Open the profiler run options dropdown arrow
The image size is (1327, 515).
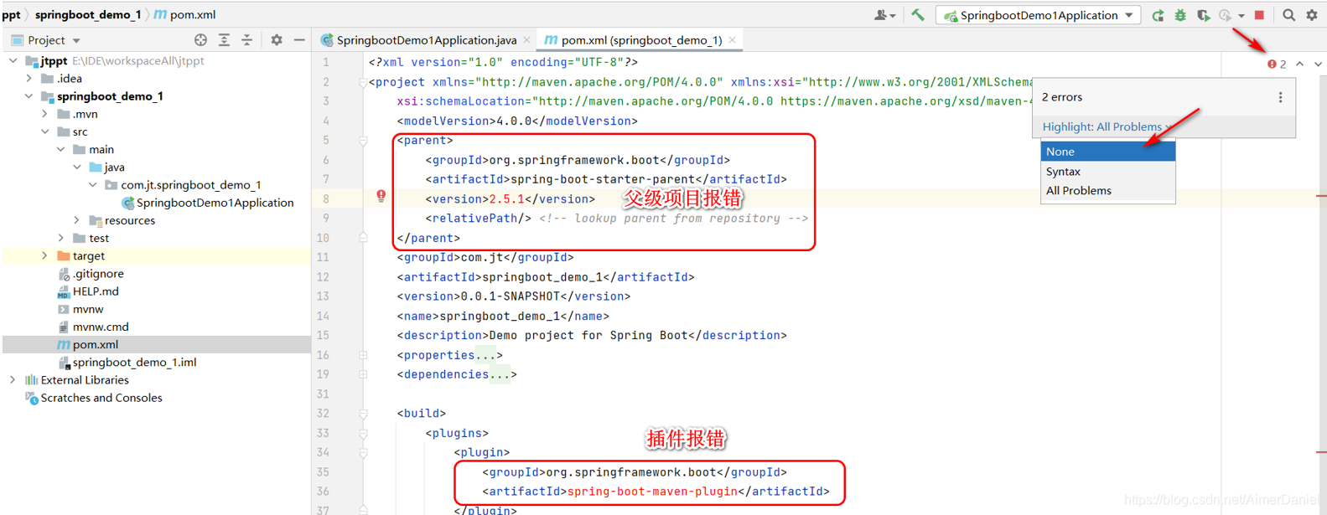pyautogui.click(x=1241, y=16)
